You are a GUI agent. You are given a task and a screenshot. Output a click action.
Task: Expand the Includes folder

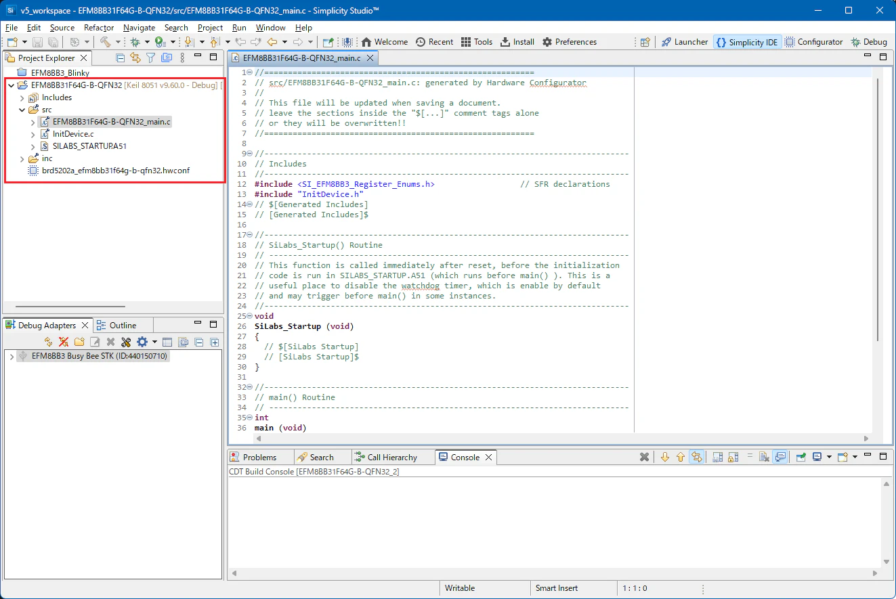22,97
